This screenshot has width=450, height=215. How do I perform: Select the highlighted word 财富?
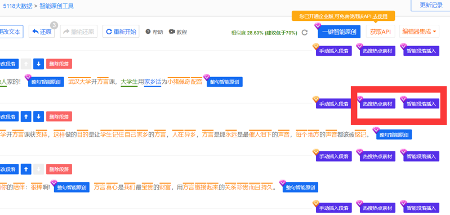pyautogui.click(x=165, y=187)
